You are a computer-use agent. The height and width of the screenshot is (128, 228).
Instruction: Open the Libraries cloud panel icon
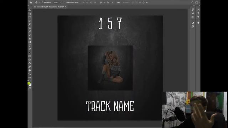pos(193,14)
